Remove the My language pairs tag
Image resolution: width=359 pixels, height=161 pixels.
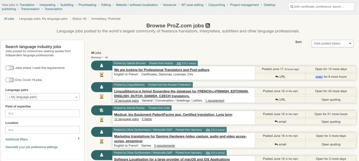point(9,97)
